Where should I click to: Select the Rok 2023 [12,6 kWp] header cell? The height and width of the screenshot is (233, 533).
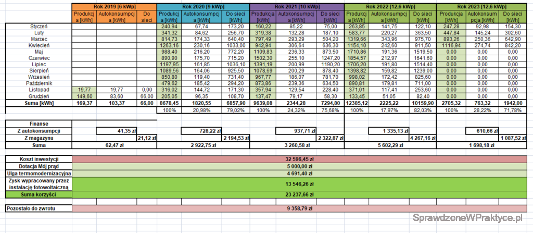point(484,5)
